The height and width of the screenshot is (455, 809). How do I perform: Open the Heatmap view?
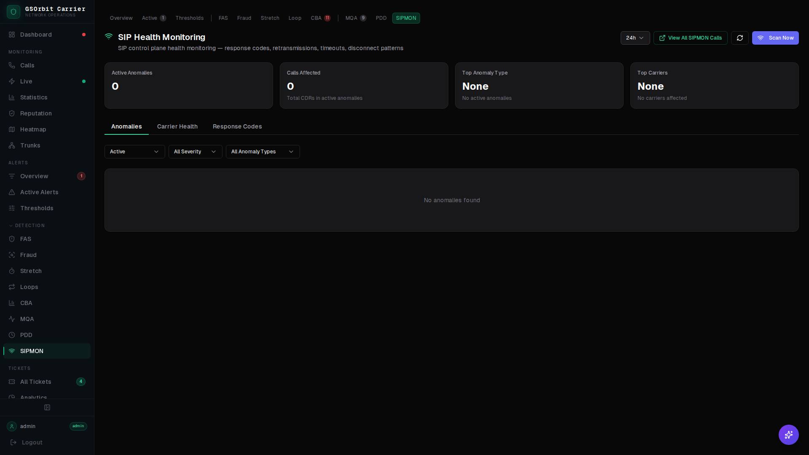click(32, 129)
